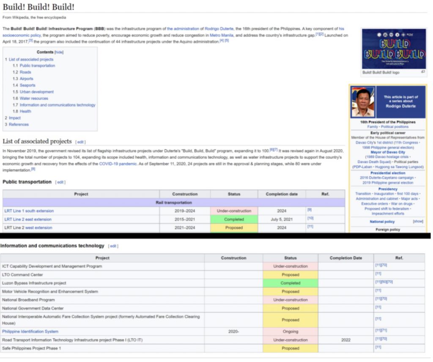Viewport: 433px width, 362px height.
Task: Show the National policy section in sidebar
Action: [x=418, y=221]
